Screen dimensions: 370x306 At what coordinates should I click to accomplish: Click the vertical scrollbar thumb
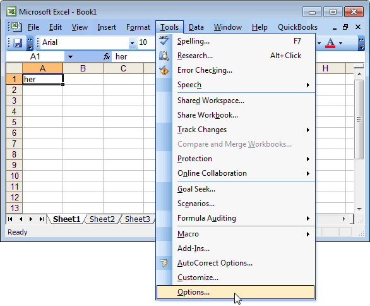[x=359, y=119]
